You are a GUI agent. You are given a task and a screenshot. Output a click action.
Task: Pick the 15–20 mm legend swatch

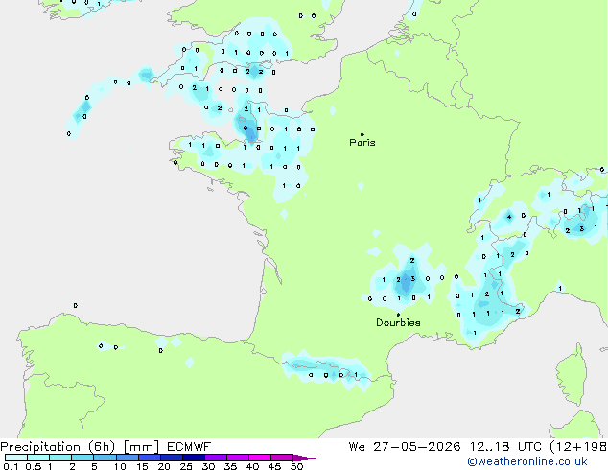point(149,458)
